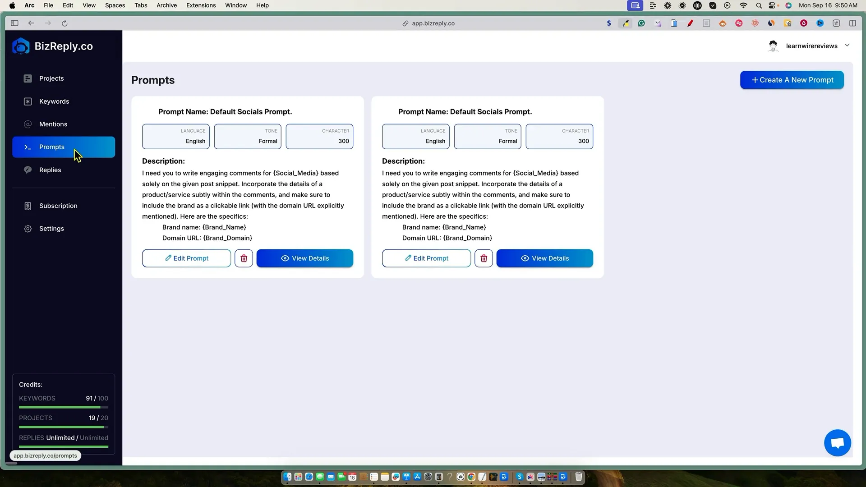Open the Mentions section
866x487 pixels.
pos(53,124)
